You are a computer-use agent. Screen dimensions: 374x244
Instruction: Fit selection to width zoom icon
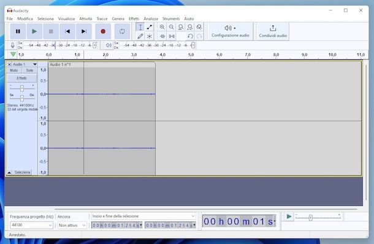coord(181,27)
